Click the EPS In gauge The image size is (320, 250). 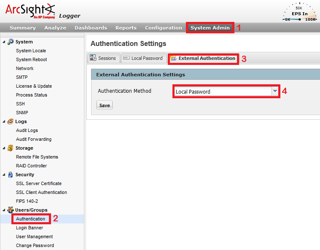pos(300,12)
